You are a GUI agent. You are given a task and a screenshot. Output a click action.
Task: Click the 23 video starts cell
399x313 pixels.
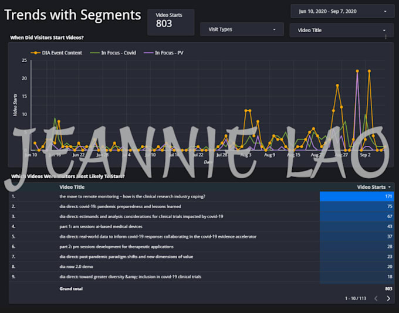coord(357,257)
